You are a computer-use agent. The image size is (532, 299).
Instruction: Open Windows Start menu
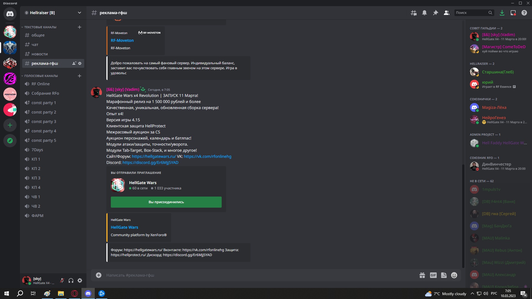point(7,293)
